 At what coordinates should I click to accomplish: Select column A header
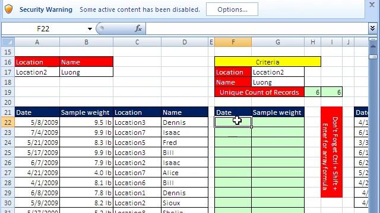coord(37,42)
